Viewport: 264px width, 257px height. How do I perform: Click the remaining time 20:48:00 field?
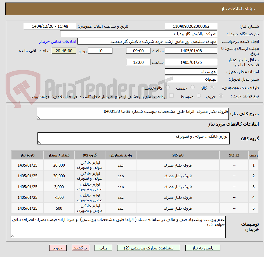64,51
